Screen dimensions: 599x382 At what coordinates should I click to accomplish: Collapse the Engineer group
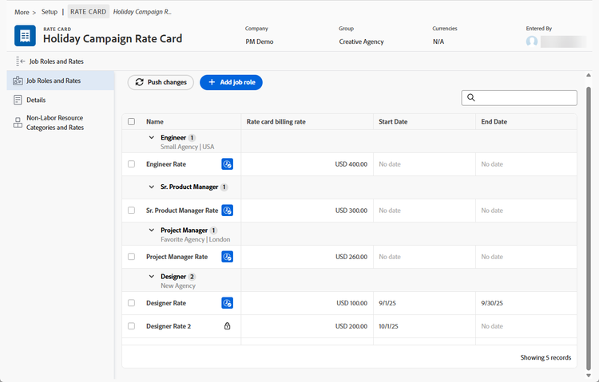point(152,138)
